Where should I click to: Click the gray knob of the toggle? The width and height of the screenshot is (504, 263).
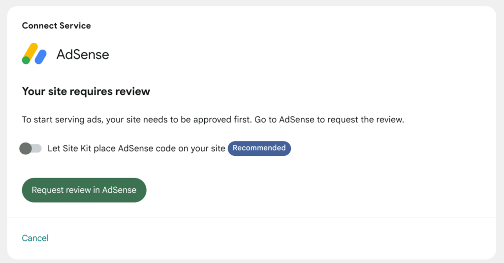[x=26, y=148]
